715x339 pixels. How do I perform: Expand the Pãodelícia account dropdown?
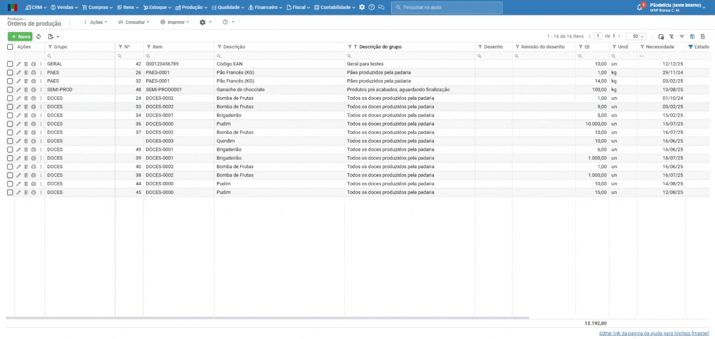pos(678,7)
